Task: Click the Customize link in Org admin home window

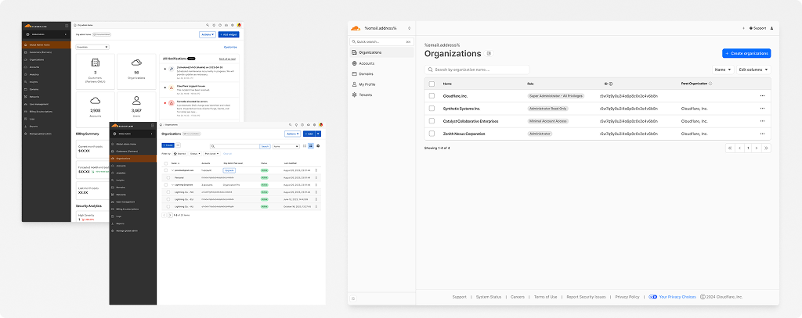Action: 231,47
